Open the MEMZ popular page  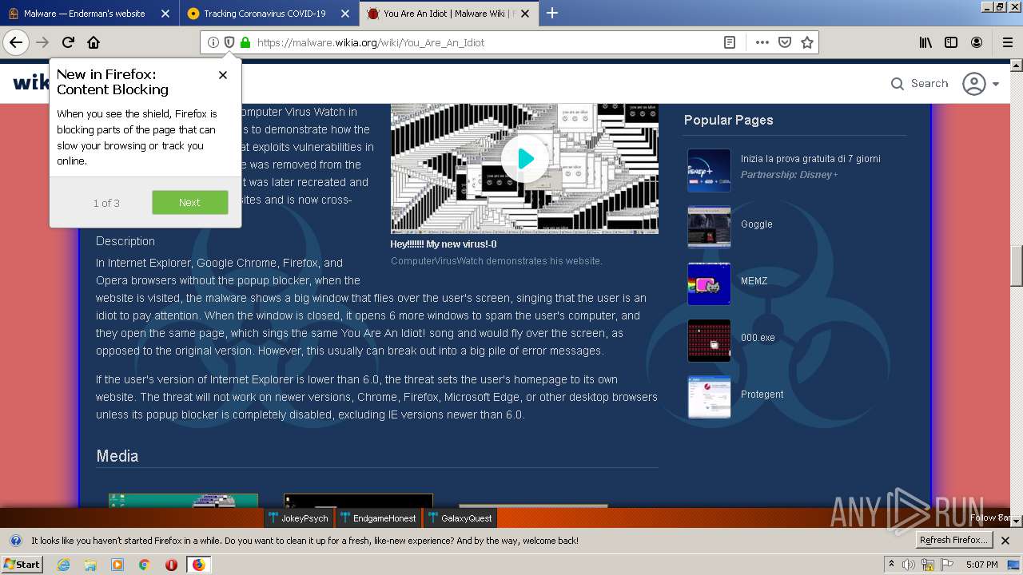pyautogui.click(x=754, y=281)
